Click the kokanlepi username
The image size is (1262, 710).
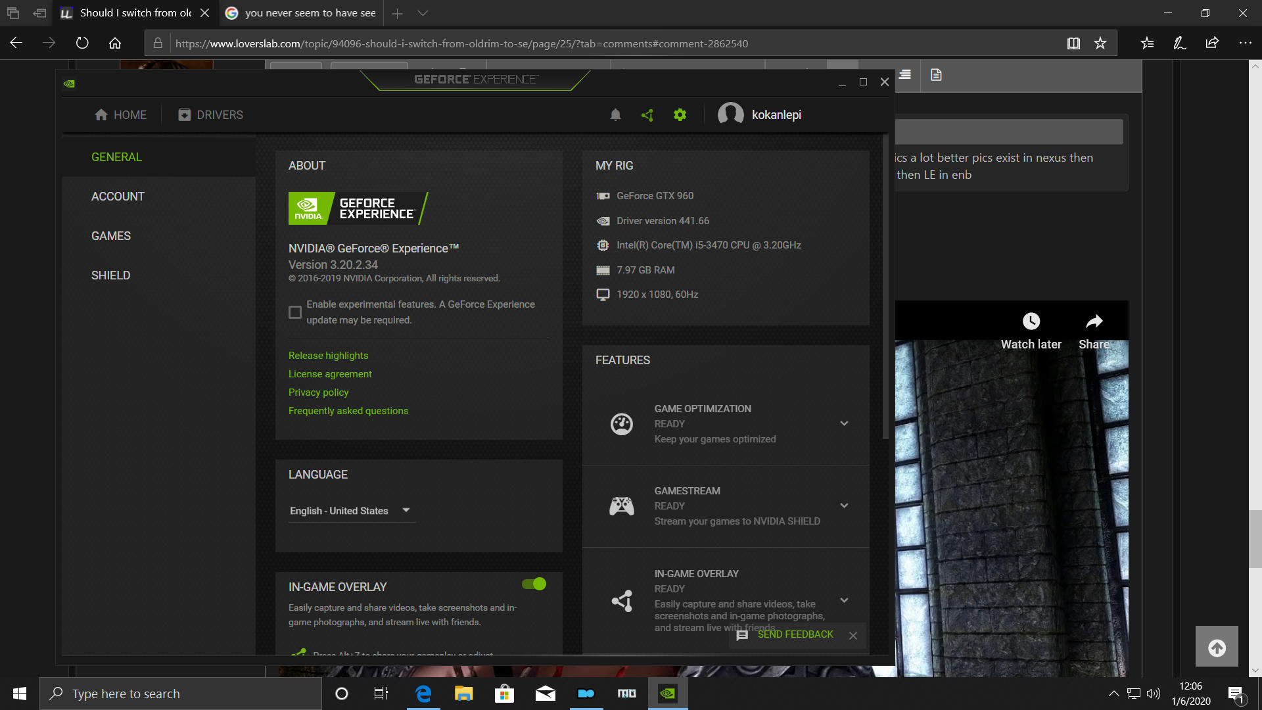[x=776, y=115]
